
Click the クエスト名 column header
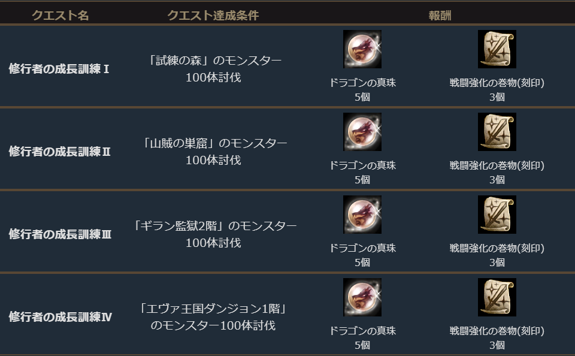[60, 16]
